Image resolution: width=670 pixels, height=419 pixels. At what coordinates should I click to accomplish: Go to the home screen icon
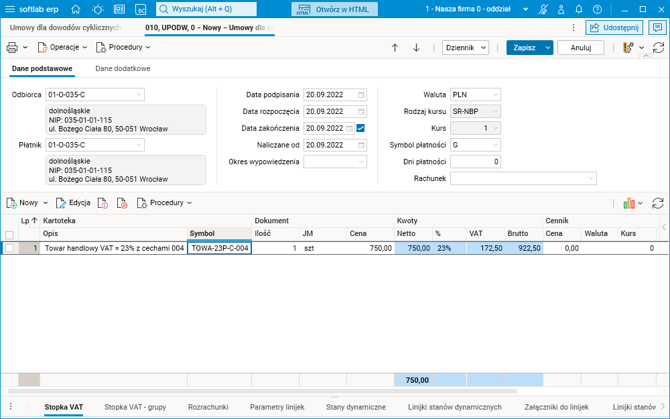(76, 9)
